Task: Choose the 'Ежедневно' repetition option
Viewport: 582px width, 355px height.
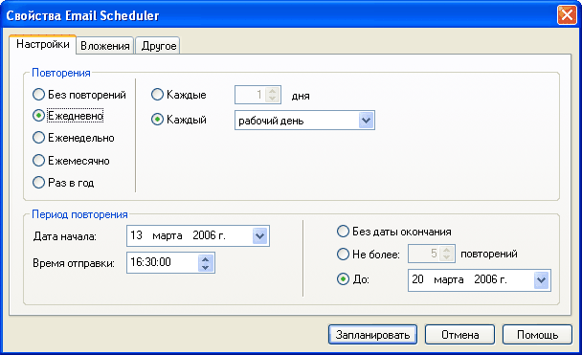Action: pyautogui.click(x=38, y=116)
